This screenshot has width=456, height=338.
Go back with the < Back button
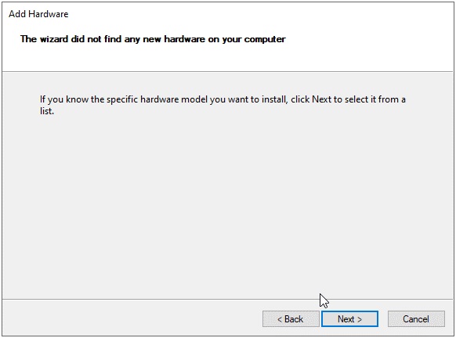[291, 319]
